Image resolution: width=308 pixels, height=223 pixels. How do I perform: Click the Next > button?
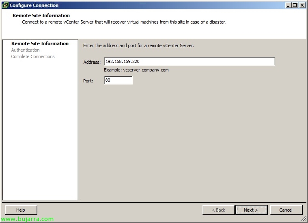pyautogui.click(x=251, y=210)
